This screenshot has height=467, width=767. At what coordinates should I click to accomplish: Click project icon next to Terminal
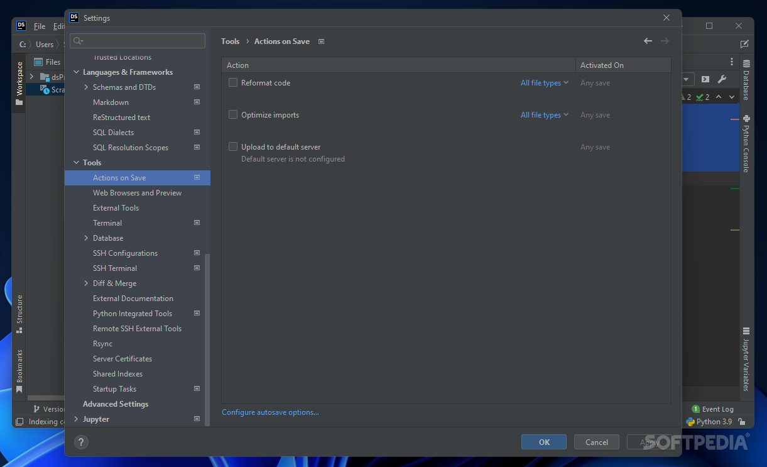pos(197,223)
